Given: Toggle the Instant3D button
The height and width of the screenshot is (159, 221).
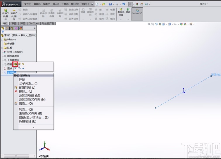Looking at the screenshot, I should (x=137, y=14).
